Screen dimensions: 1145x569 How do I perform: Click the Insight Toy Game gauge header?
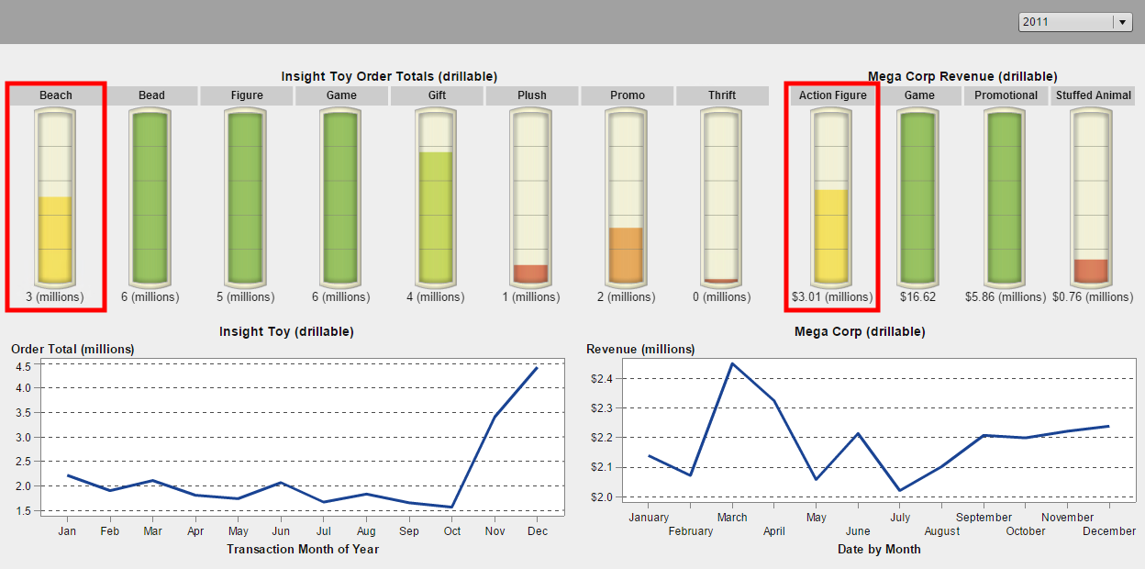coord(341,95)
